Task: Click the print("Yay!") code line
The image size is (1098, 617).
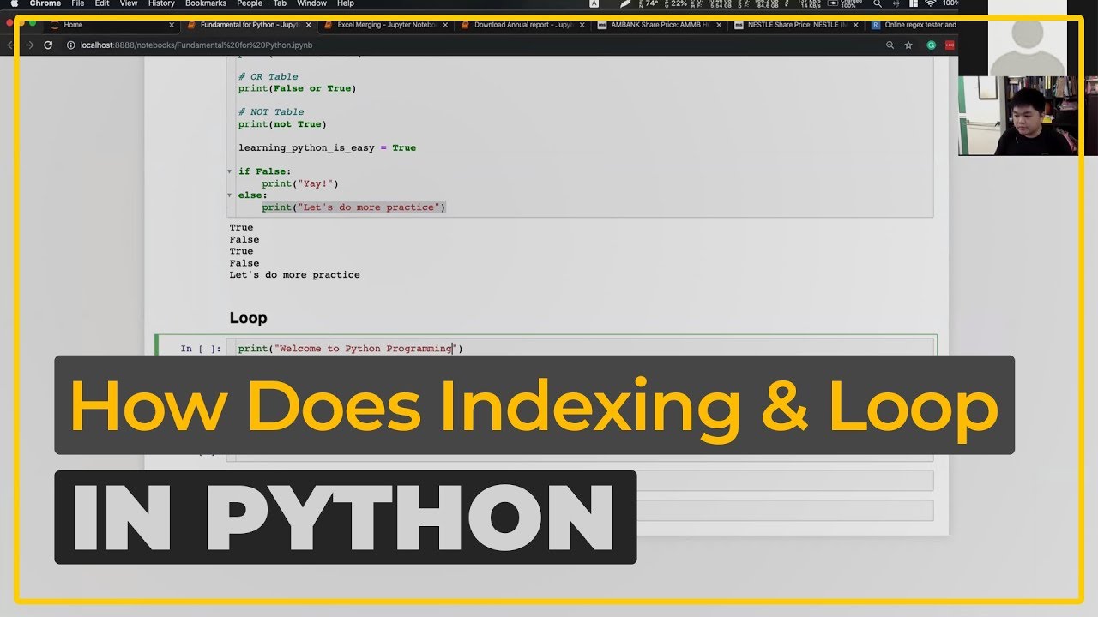Action: [x=300, y=183]
